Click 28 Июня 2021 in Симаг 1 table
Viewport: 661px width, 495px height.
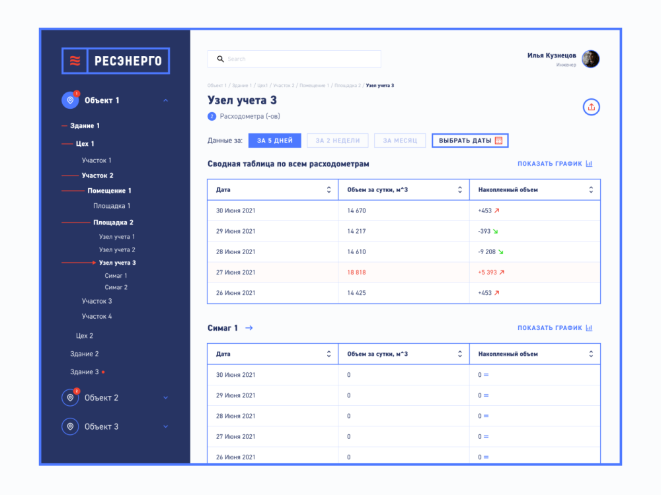point(236,416)
